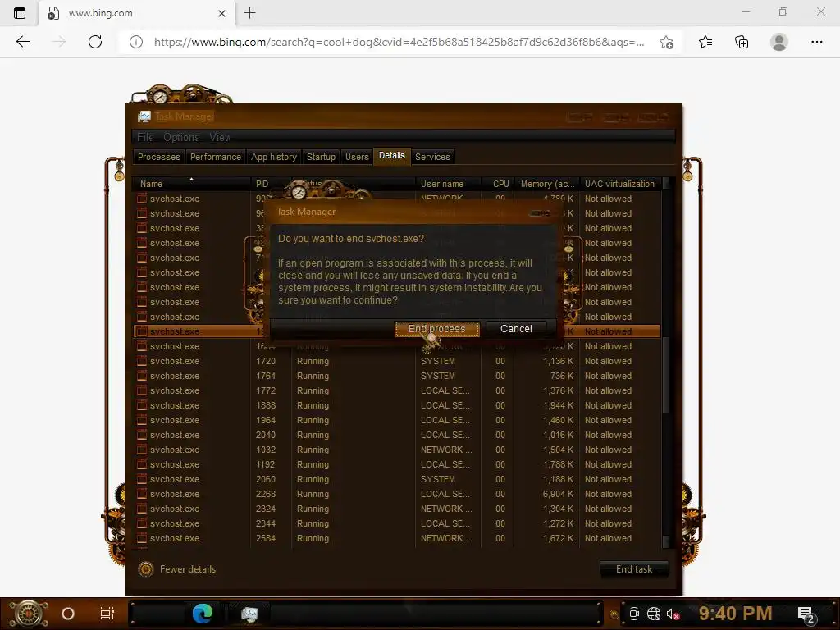This screenshot has height=630, width=840.
Task: Sort by User name column header
Action: click(x=448, y=184)
